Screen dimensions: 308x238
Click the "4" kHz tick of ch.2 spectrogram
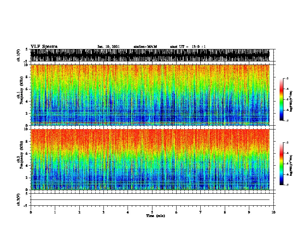tap(27, 166)
